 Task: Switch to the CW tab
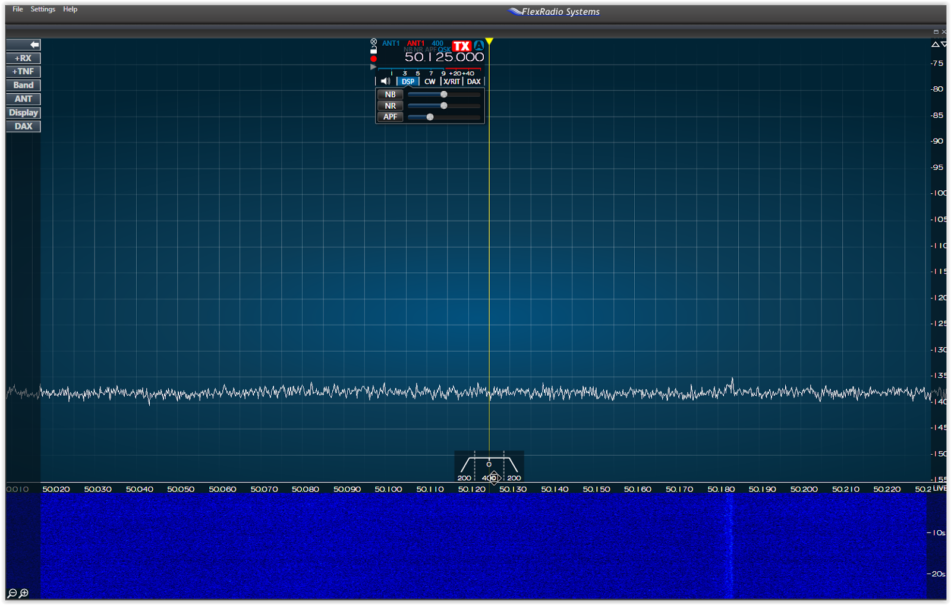click(x=430, y=81)
